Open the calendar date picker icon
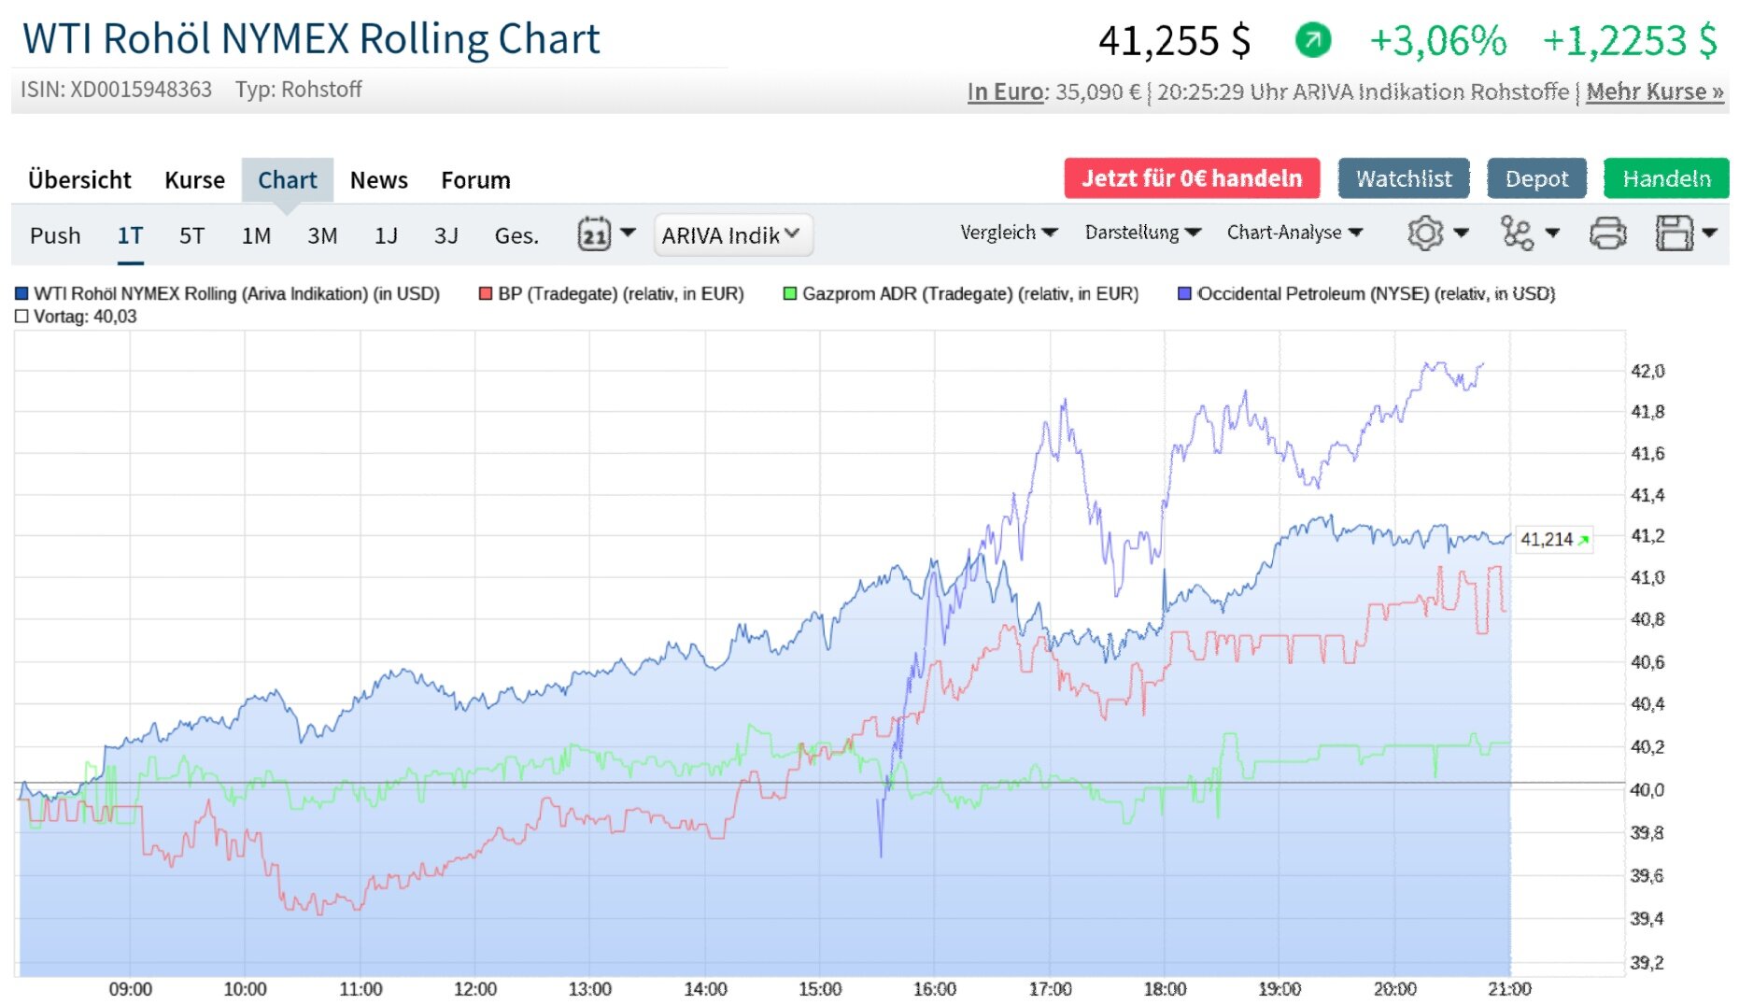Image resolution: width=1739 pixels, height=1005 pixels. [x=594, y=234]
